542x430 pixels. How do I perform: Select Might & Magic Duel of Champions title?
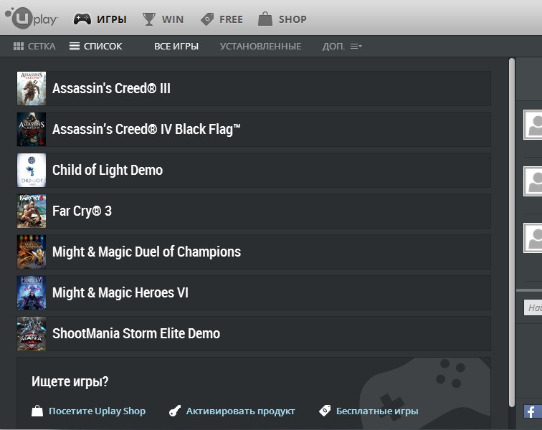pos(146,252)
